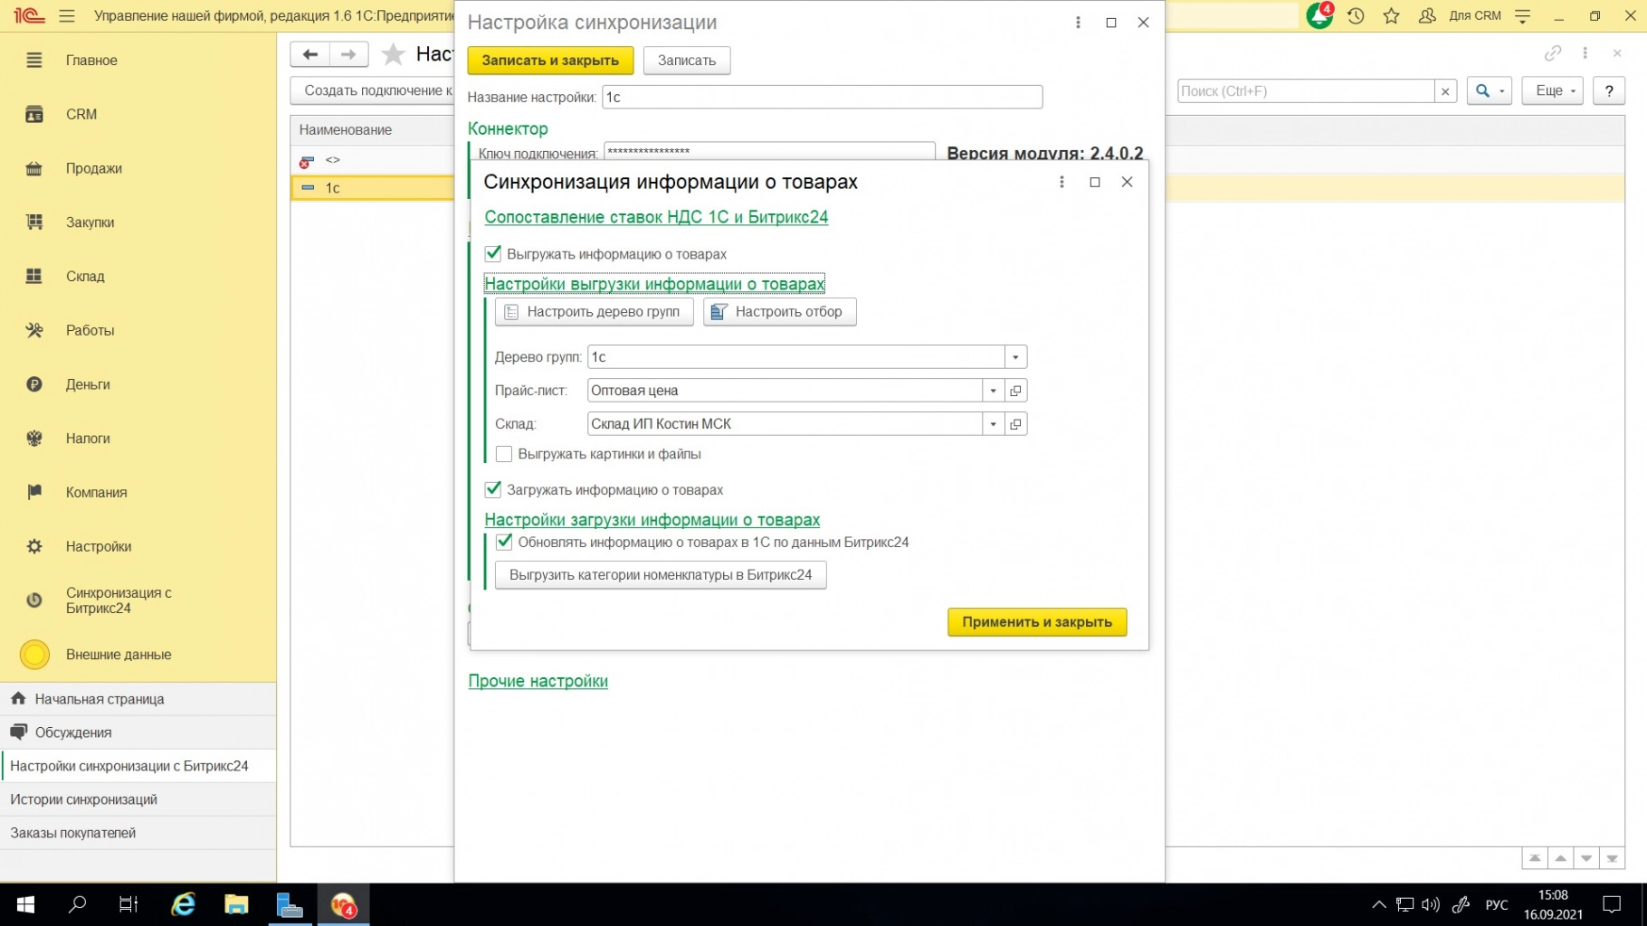
Task: Expand the Дерево групп dropdown
Action: point(1015,357)
